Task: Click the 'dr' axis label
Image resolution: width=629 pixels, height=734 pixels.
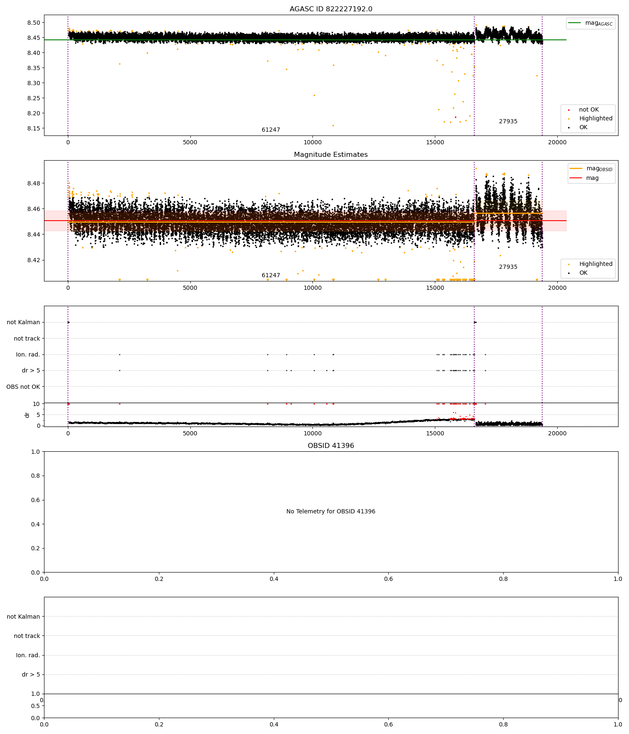Action: pos(27,415)
